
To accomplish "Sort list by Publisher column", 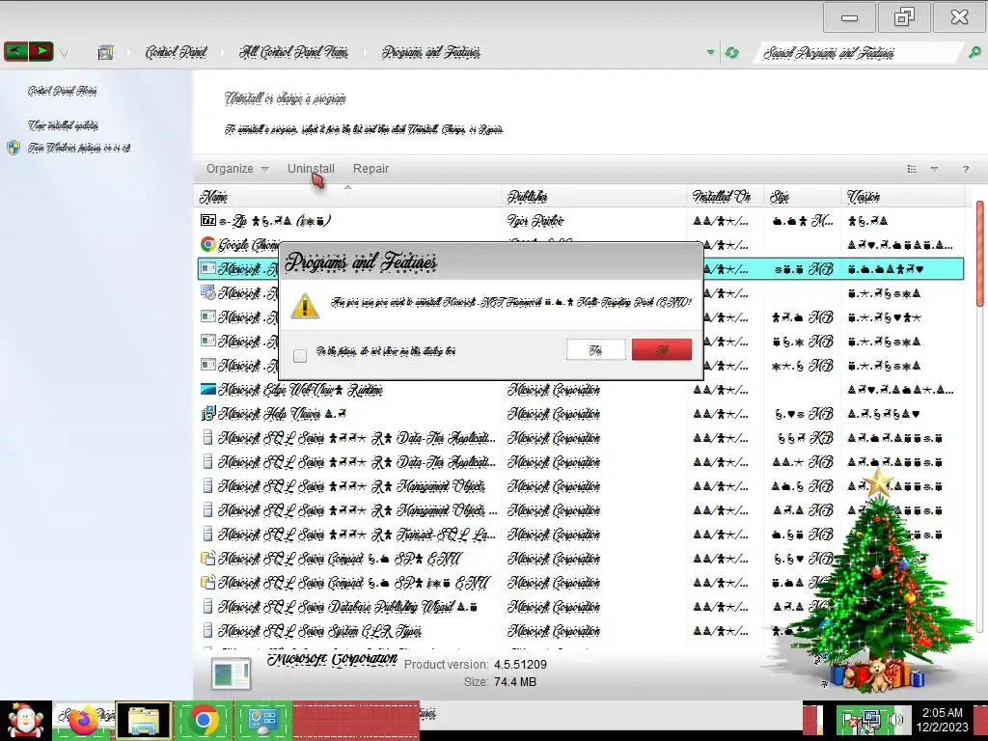I will 594,197.
